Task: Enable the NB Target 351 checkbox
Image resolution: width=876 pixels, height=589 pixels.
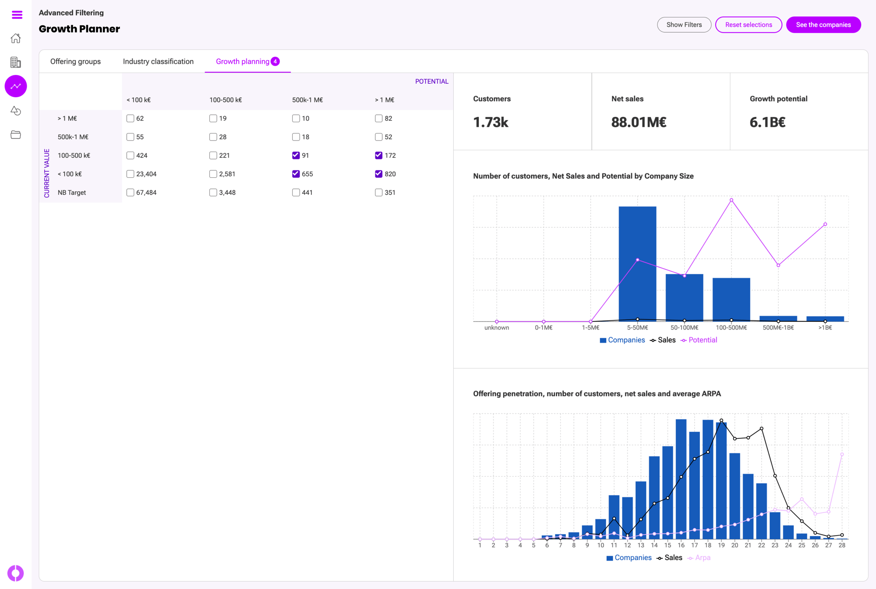Action: click(379, 192)
